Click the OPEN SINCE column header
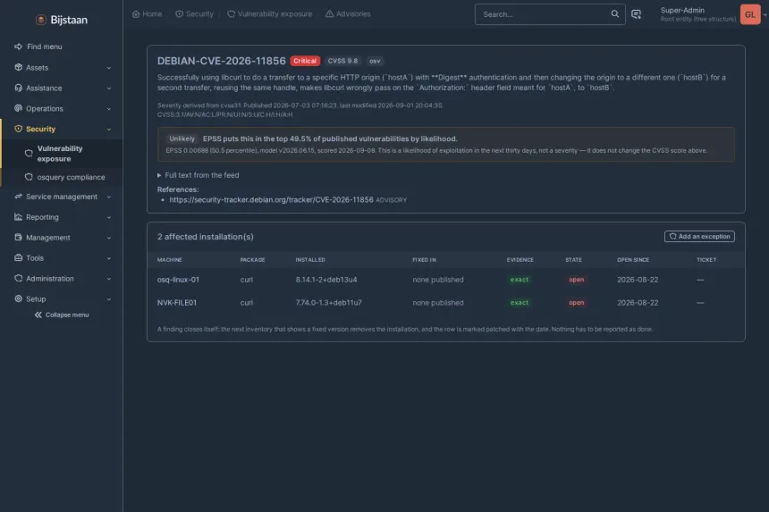 (x=633, y=260)
